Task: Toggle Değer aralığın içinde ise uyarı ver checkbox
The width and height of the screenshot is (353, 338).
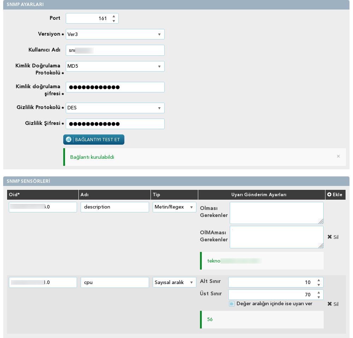Action: [232, 304]
